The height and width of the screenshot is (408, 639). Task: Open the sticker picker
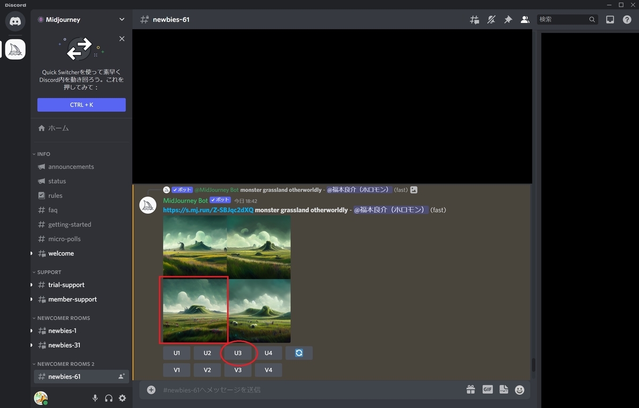coord(504,390)
